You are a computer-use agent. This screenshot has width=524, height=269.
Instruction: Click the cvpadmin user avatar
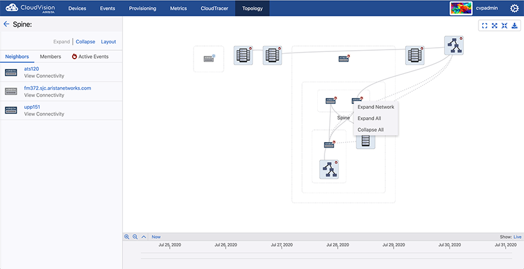coord(461,8)
